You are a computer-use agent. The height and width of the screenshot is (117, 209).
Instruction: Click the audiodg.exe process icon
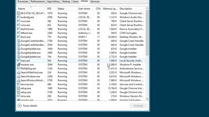tap(19, 17)
